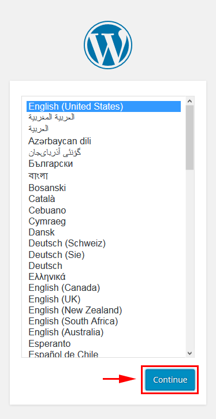This screenshot has height=419, width=216.
Task: Choose Cebuano from the list
Action: click(x=104, y=210)
